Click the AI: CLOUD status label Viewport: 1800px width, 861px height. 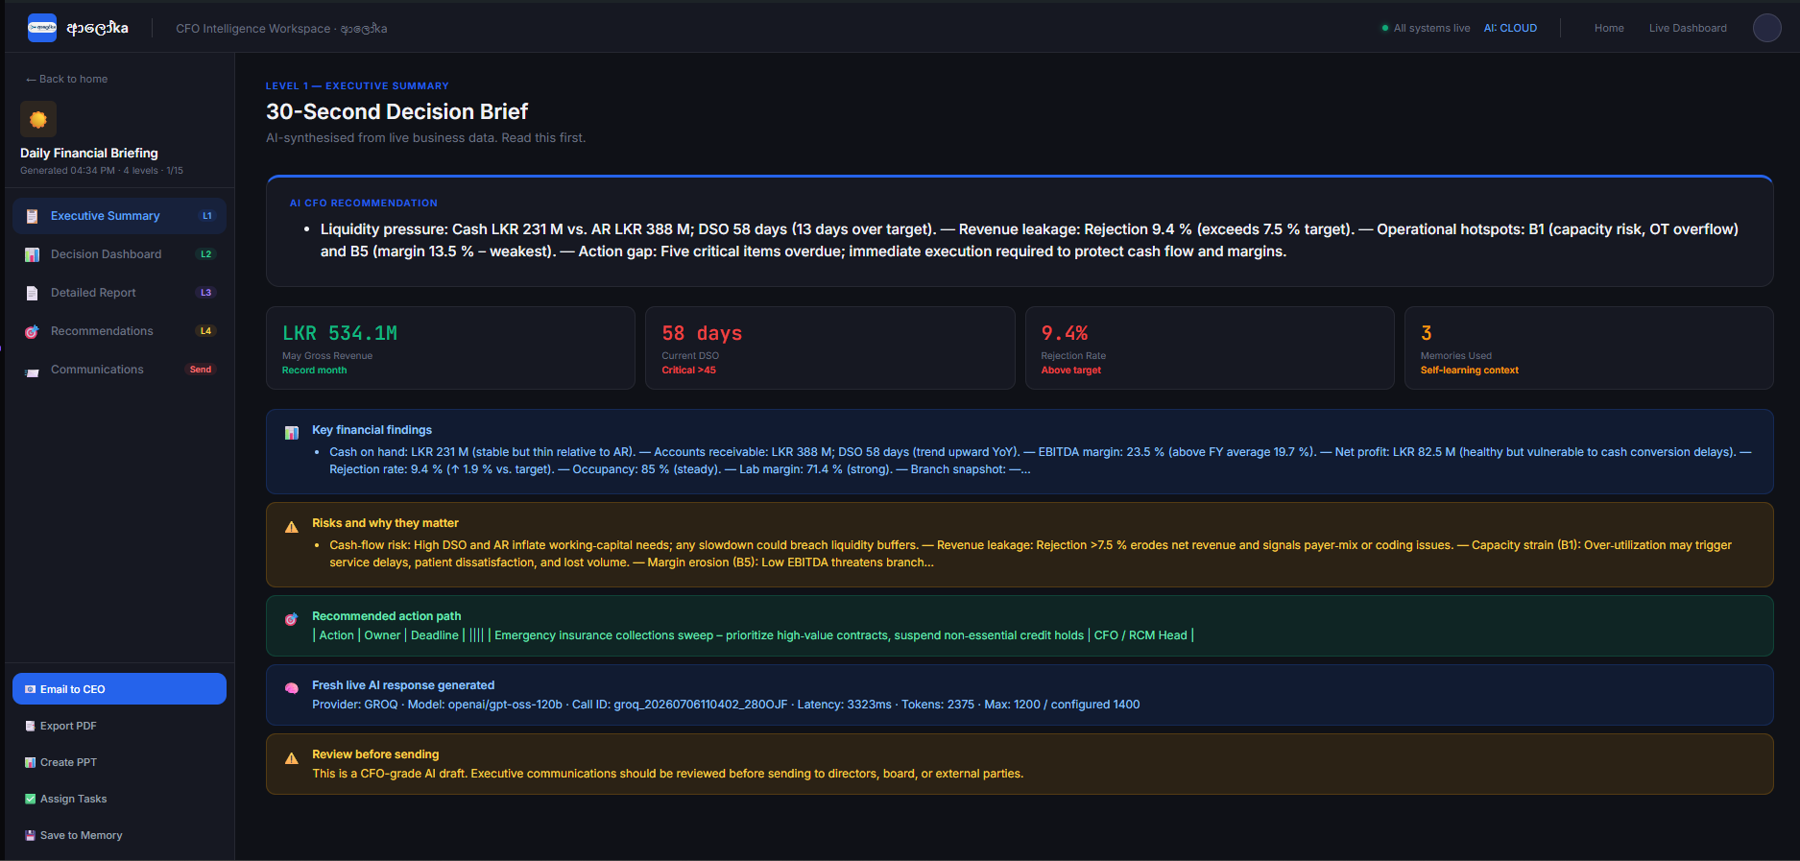point(1510,28)
